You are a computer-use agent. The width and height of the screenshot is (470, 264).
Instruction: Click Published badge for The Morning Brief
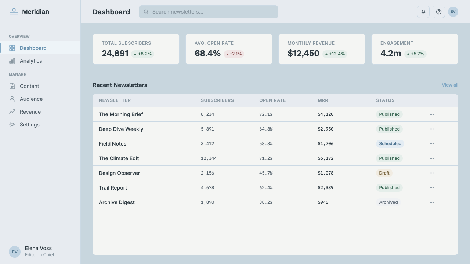coord(389,114)
